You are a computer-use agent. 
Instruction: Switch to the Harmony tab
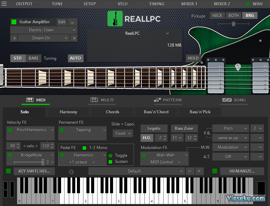point(68,112)
